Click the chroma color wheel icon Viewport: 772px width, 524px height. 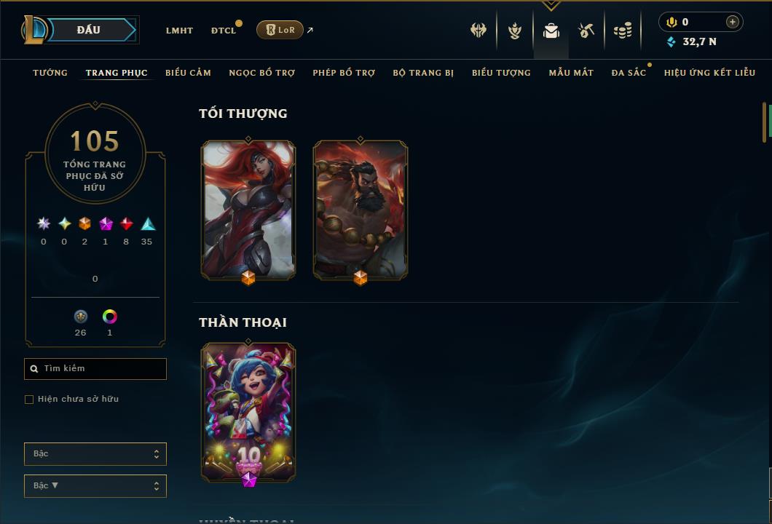point(109,317)
